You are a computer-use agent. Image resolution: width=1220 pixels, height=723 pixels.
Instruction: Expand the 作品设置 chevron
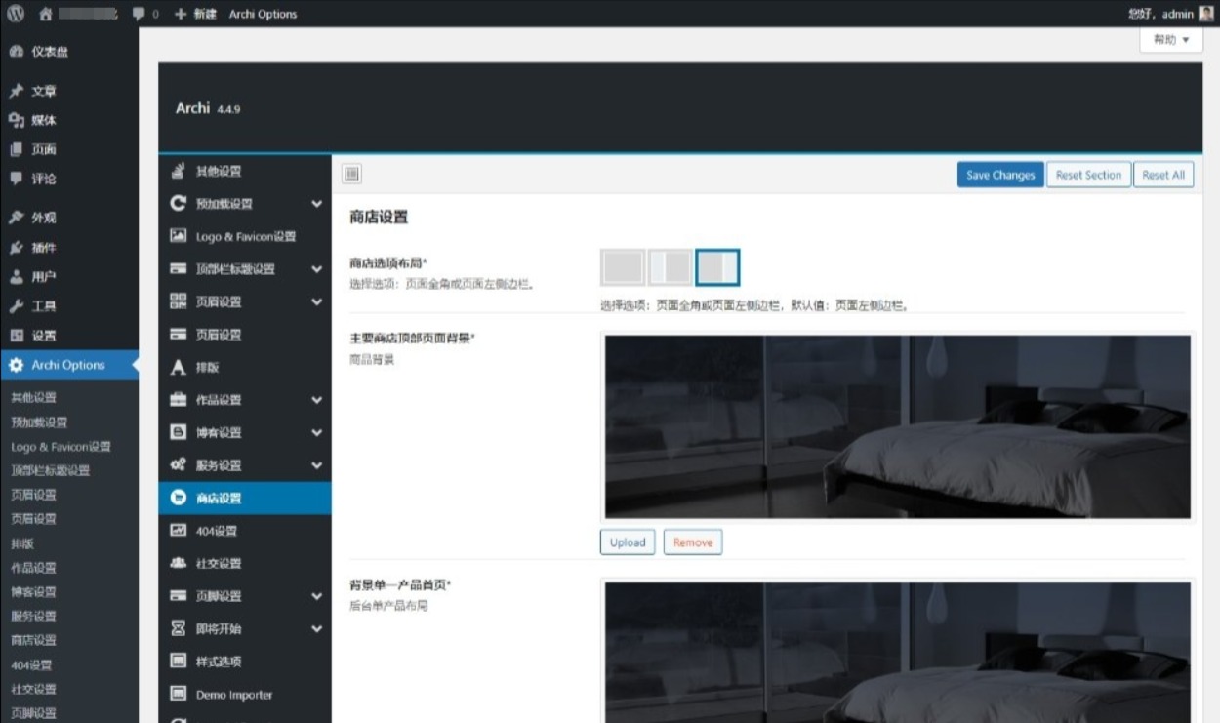coord(316,400)
